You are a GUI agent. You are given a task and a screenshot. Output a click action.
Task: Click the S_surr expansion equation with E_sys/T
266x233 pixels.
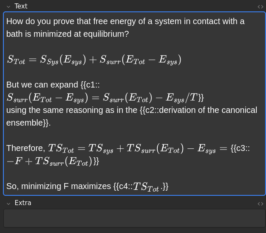point(102,98)
